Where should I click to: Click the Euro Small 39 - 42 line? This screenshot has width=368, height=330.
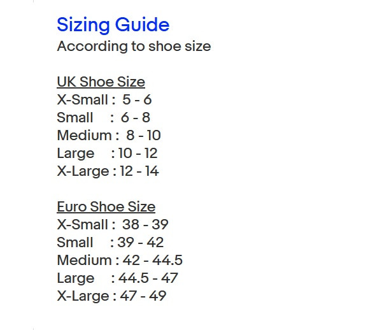110,242
